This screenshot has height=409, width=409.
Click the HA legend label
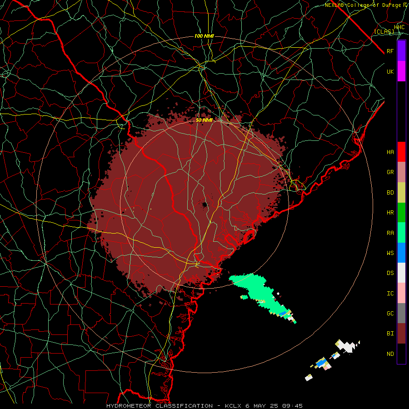tap(390, 152)
